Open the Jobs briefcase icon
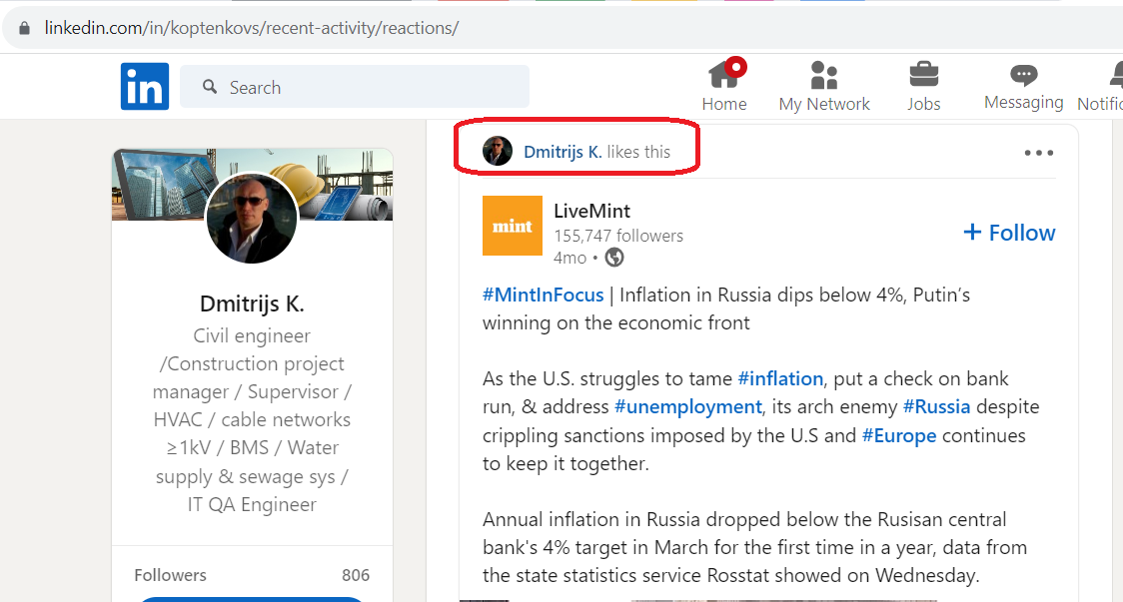Image resolution: width=1123 pixels, height=602 pixels. click(924, 75)
